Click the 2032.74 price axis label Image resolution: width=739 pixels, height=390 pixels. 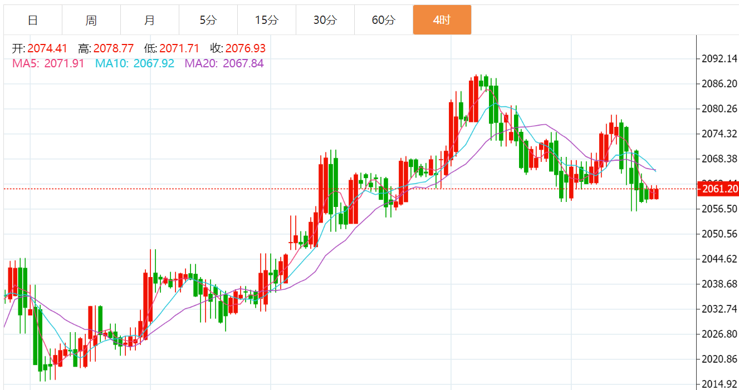720,309
